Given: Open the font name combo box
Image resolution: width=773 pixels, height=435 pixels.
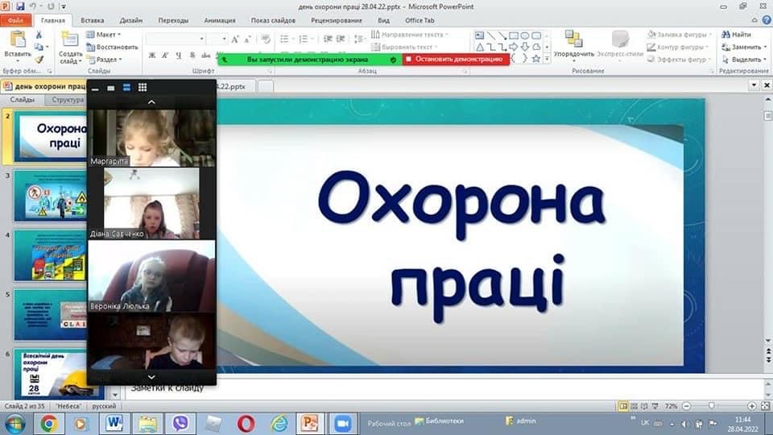Looking at the screenshot, I should tap(176, 39).
